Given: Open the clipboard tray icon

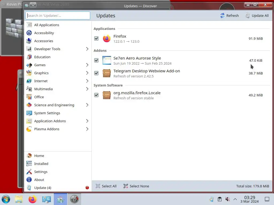Looking at the screenshot, I should [220, 199].
